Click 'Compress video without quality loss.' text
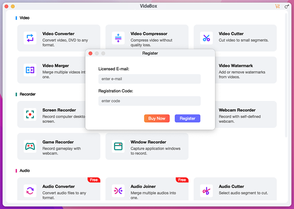The width and height of the screenshot is (294, 209). click(152, 43)
